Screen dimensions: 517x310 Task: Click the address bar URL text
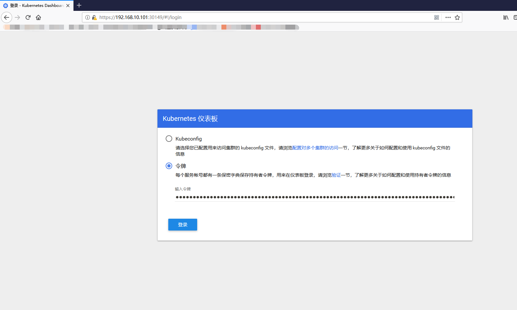click(x=140, y=17)
